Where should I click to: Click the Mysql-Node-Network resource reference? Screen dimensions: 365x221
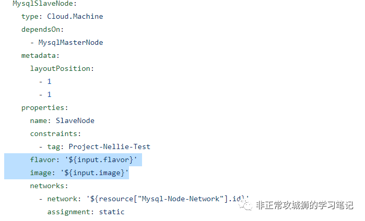(x=168, y=199)
